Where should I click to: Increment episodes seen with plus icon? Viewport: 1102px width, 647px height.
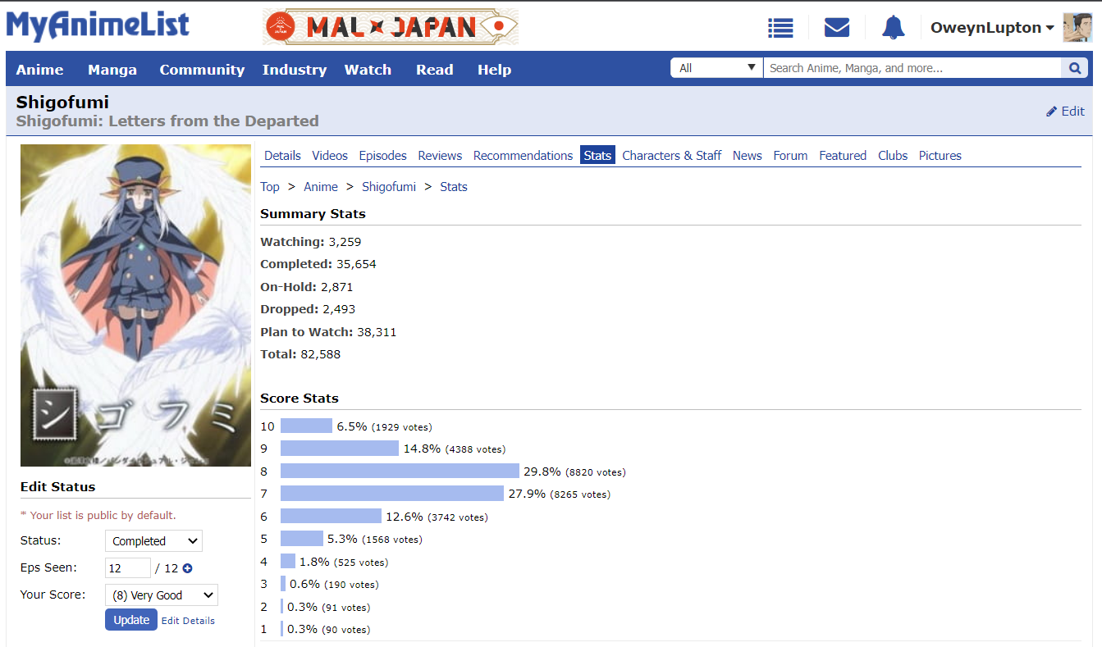tap(187, 568)
